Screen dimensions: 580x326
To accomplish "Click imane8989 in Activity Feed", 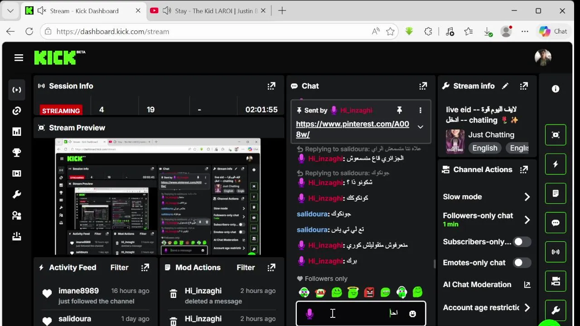I will click(78, 291).
